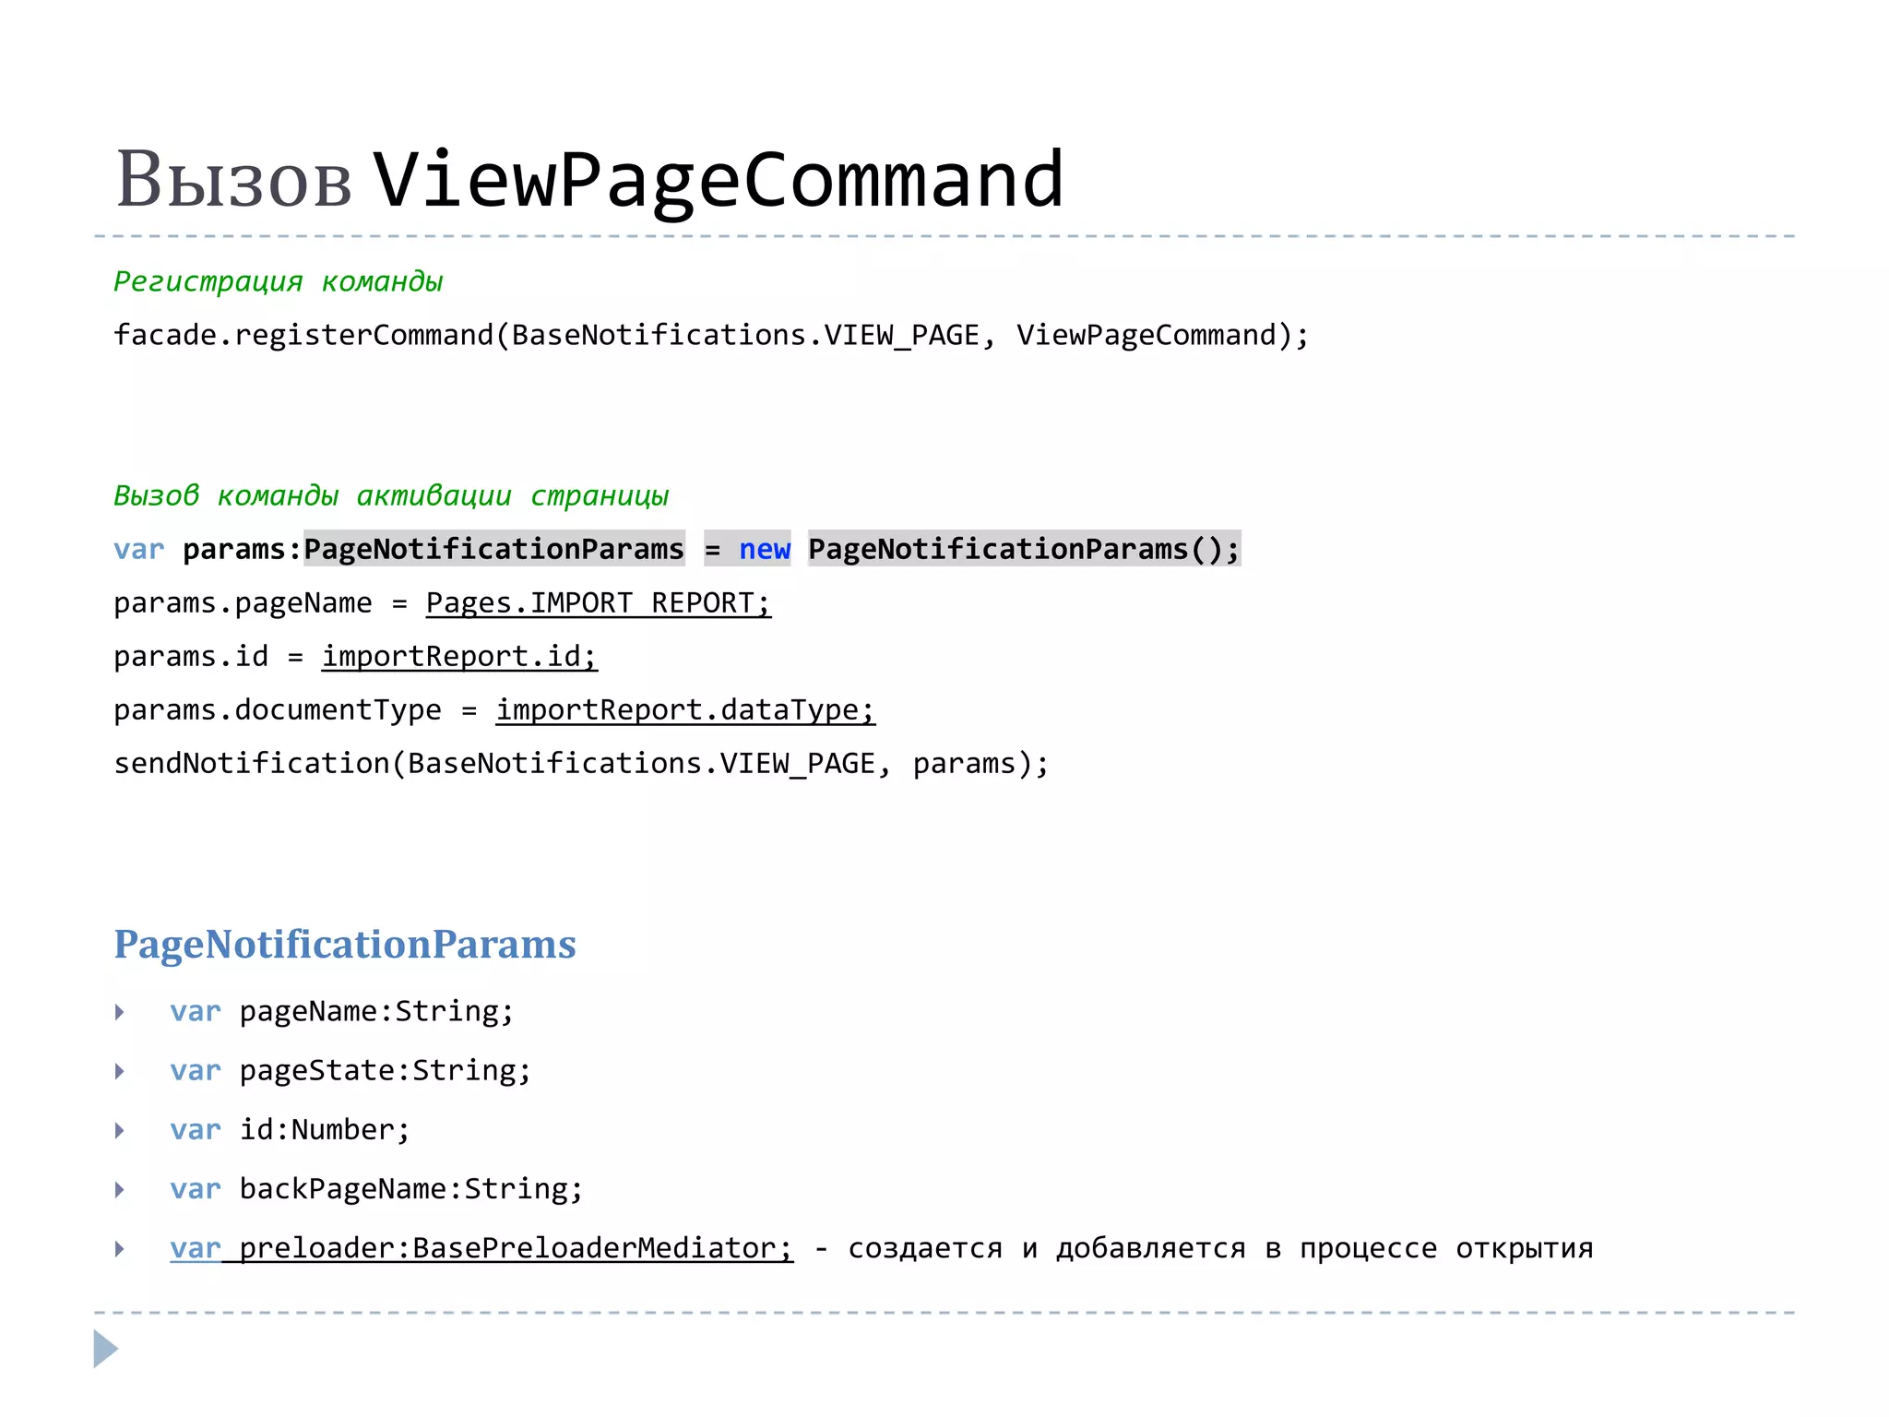The height and width of the screenshot is (1417, 1889).
Task: Click the facade.registerCommand code line
Action: pyautogui.click(x=710, y=335)
